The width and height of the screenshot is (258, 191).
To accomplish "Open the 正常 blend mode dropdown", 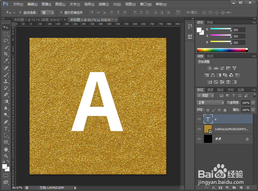I will [211, 103].
